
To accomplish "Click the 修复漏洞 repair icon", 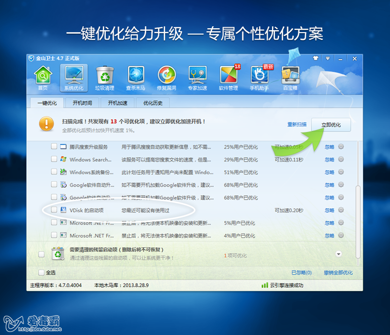I will 167,77.
